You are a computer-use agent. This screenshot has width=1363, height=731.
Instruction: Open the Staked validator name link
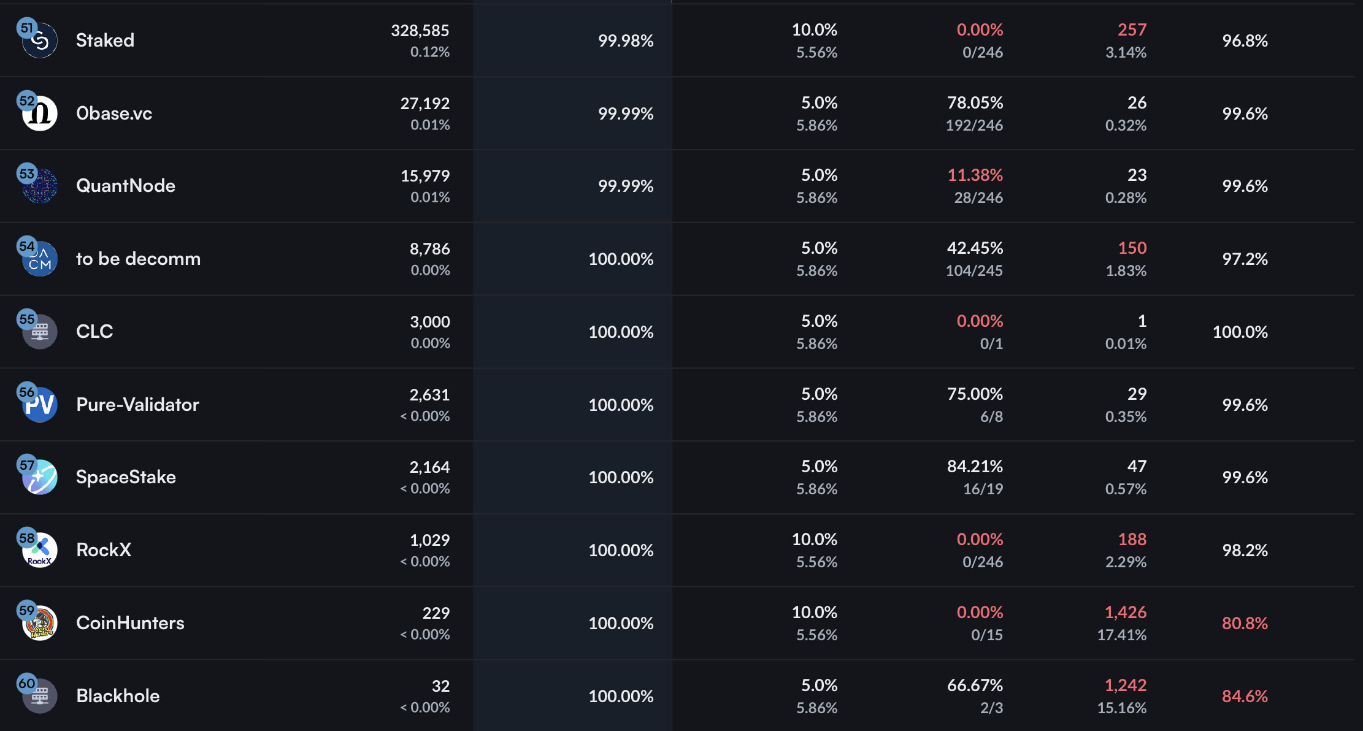click(x=105, y=40)
